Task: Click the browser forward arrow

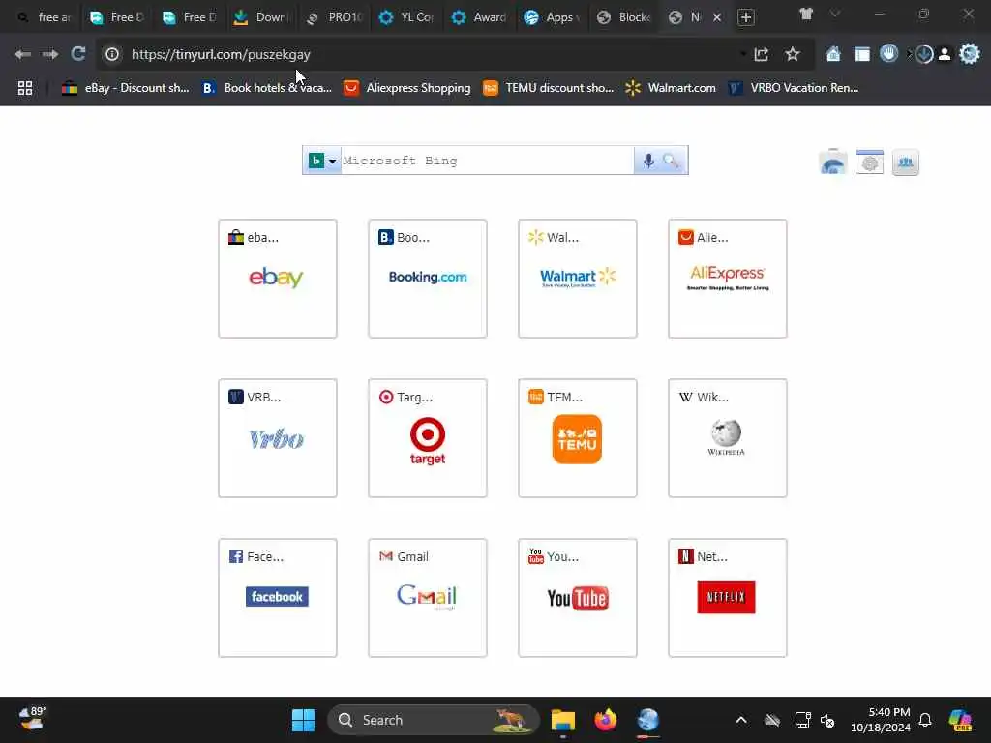Action: click(50, 54)
